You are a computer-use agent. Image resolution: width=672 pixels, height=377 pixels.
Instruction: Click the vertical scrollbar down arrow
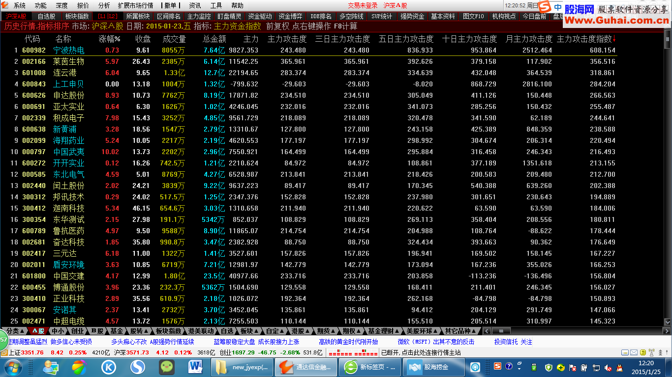pyautogui.click(x=668, y=323)
